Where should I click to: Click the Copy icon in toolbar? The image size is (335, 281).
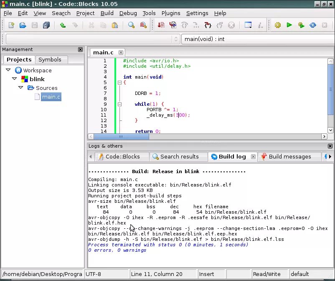(103, 25)
